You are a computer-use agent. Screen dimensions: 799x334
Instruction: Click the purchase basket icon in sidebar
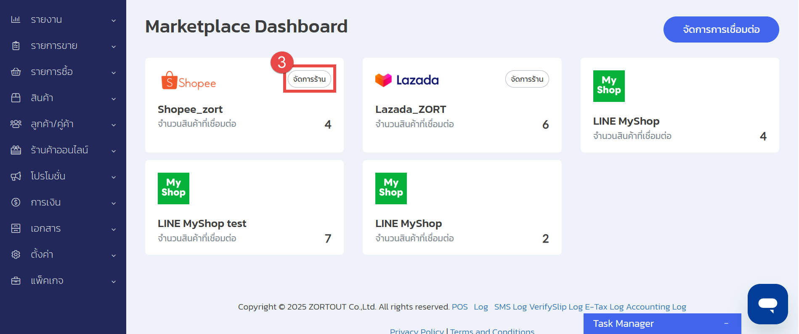pos(16,72)
